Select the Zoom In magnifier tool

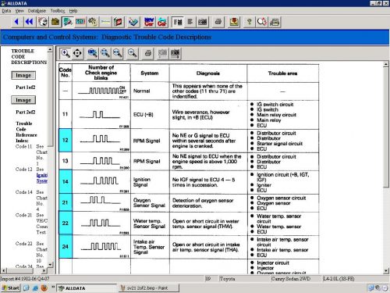[x=65, y=53]
